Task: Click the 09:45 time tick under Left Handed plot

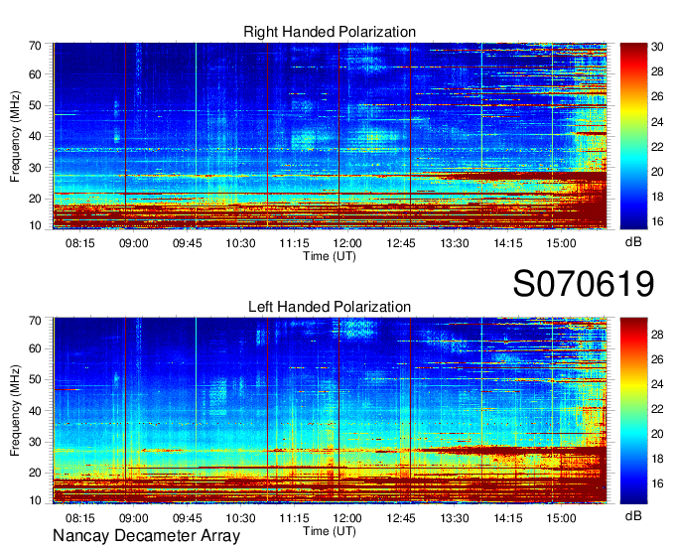Action: (188, 518)
